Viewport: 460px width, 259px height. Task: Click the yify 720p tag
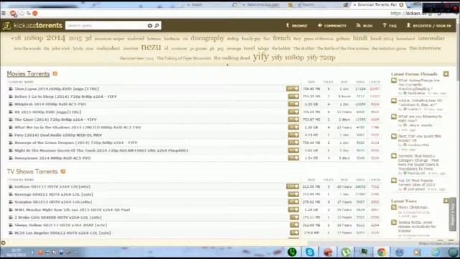point(321,58)
